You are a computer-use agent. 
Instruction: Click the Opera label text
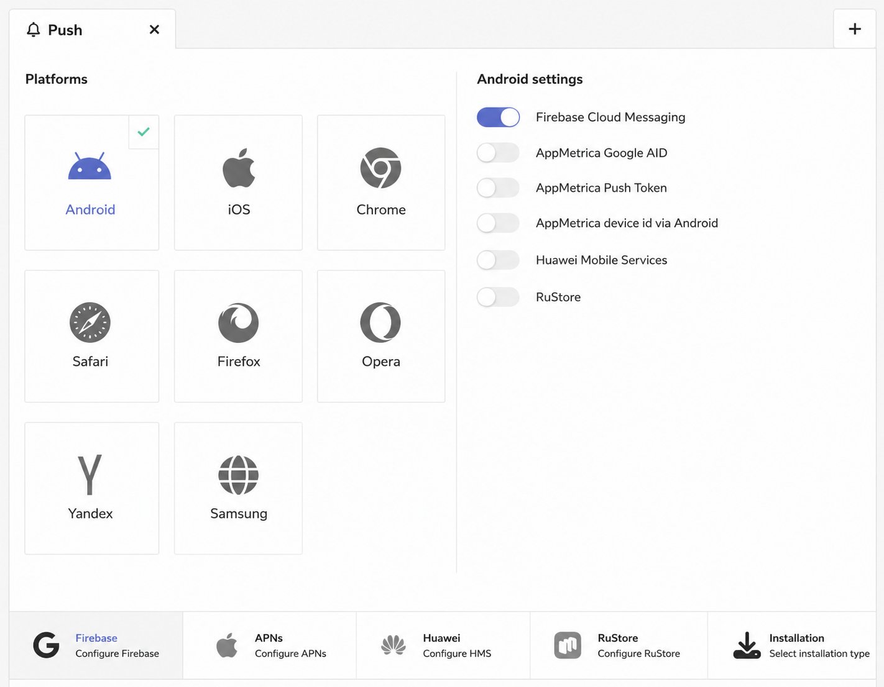pyautogui.click(x=381, y=362)
